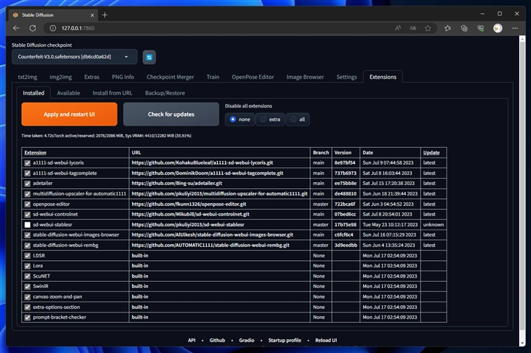Open the Gradio footer link
This screenshot has height=353, width=531.
[247, 340]
